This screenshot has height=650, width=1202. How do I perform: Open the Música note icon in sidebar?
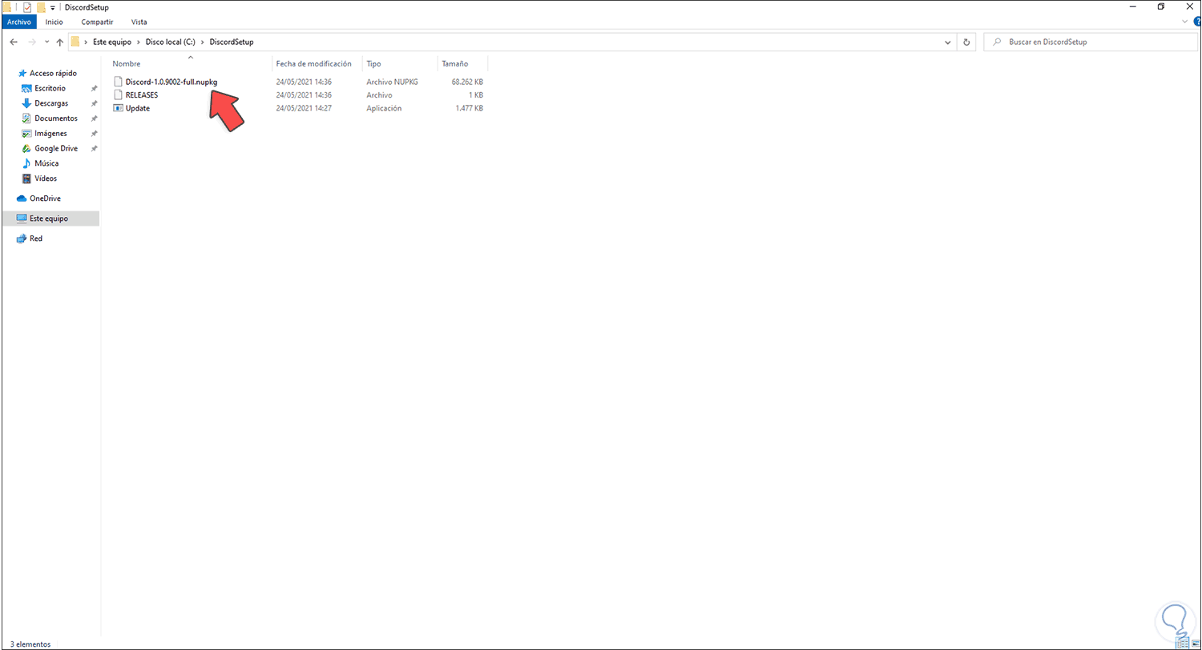pos(26,163)
